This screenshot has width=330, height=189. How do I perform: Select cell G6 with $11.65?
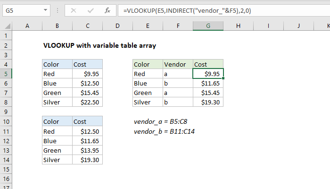point(208,83)
